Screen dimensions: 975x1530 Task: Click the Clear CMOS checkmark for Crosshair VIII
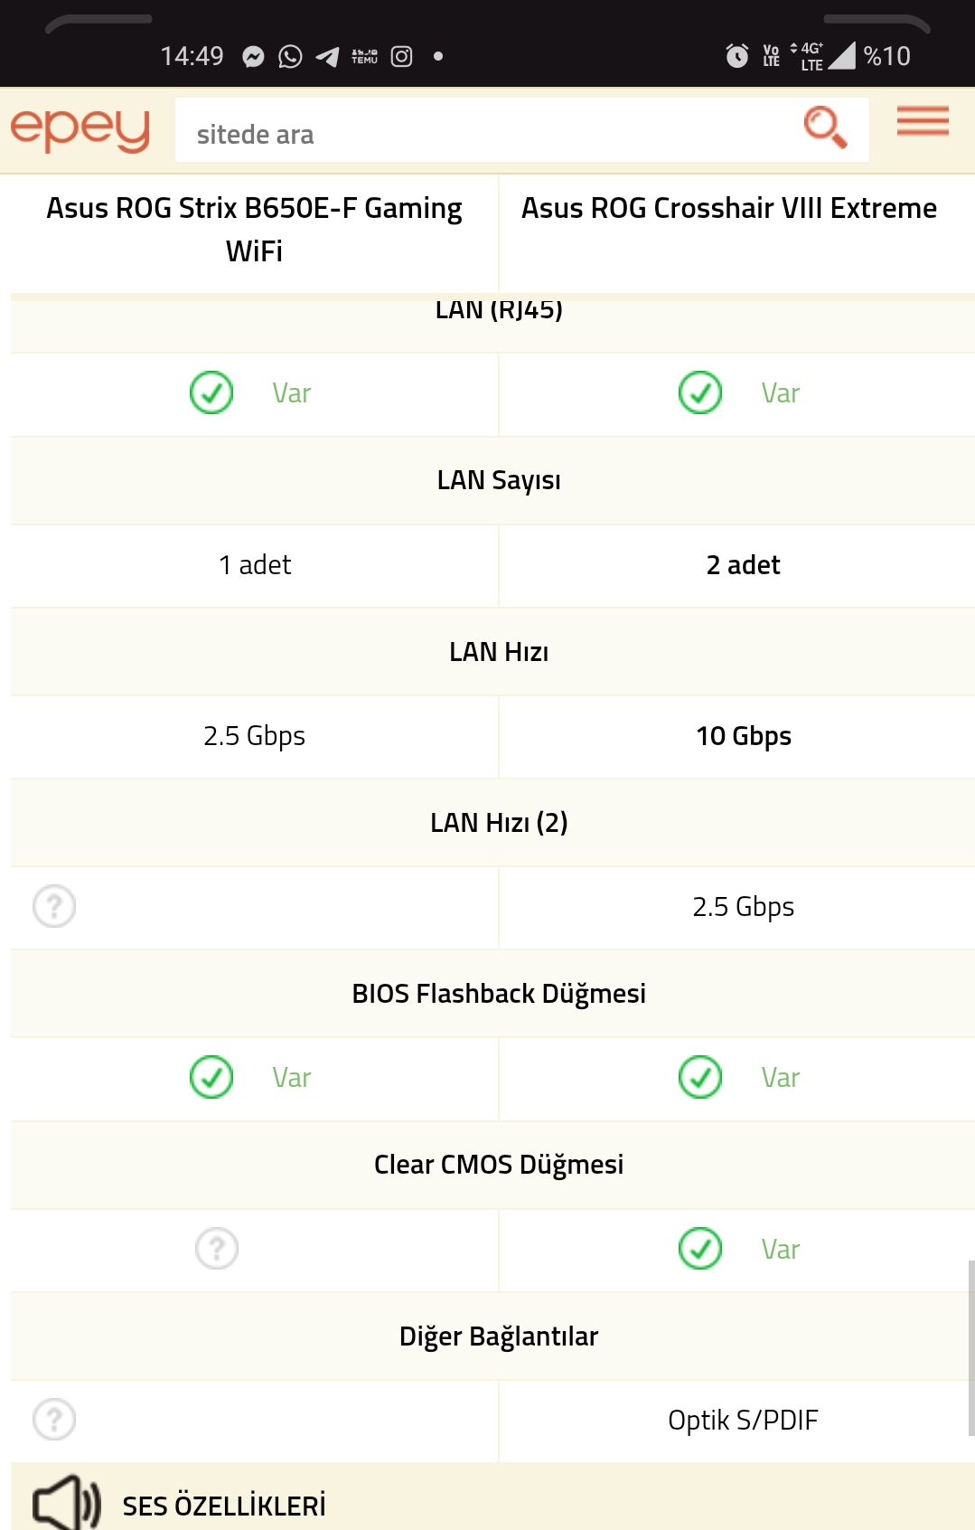coord(700,1249)
